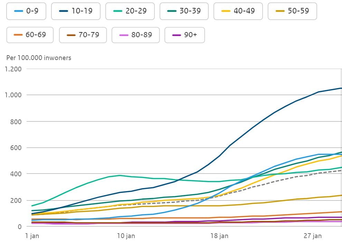The image size is (342, 246).
Task: Toggle the 10-19 age group line
Action: click(x=76, y=11)
